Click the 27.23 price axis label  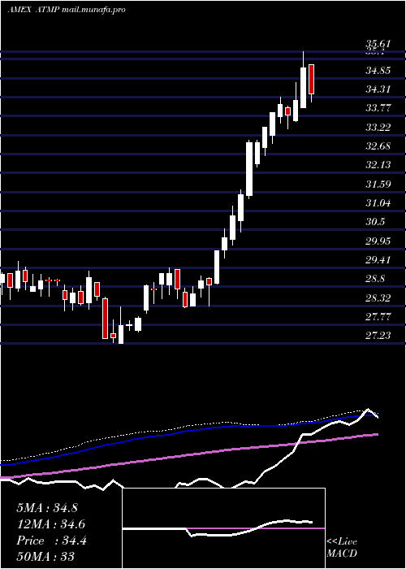[x=378, y=335]
